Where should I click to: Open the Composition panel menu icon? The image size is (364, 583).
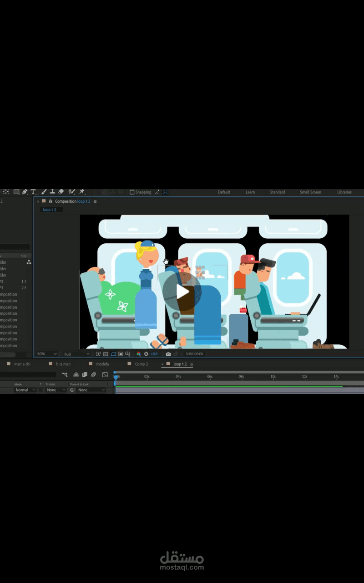pyautogui.click(x=95, y=201)
